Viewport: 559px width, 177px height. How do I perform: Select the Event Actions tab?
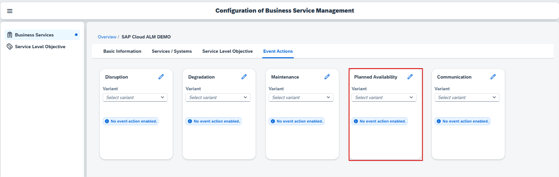[278, 51]
